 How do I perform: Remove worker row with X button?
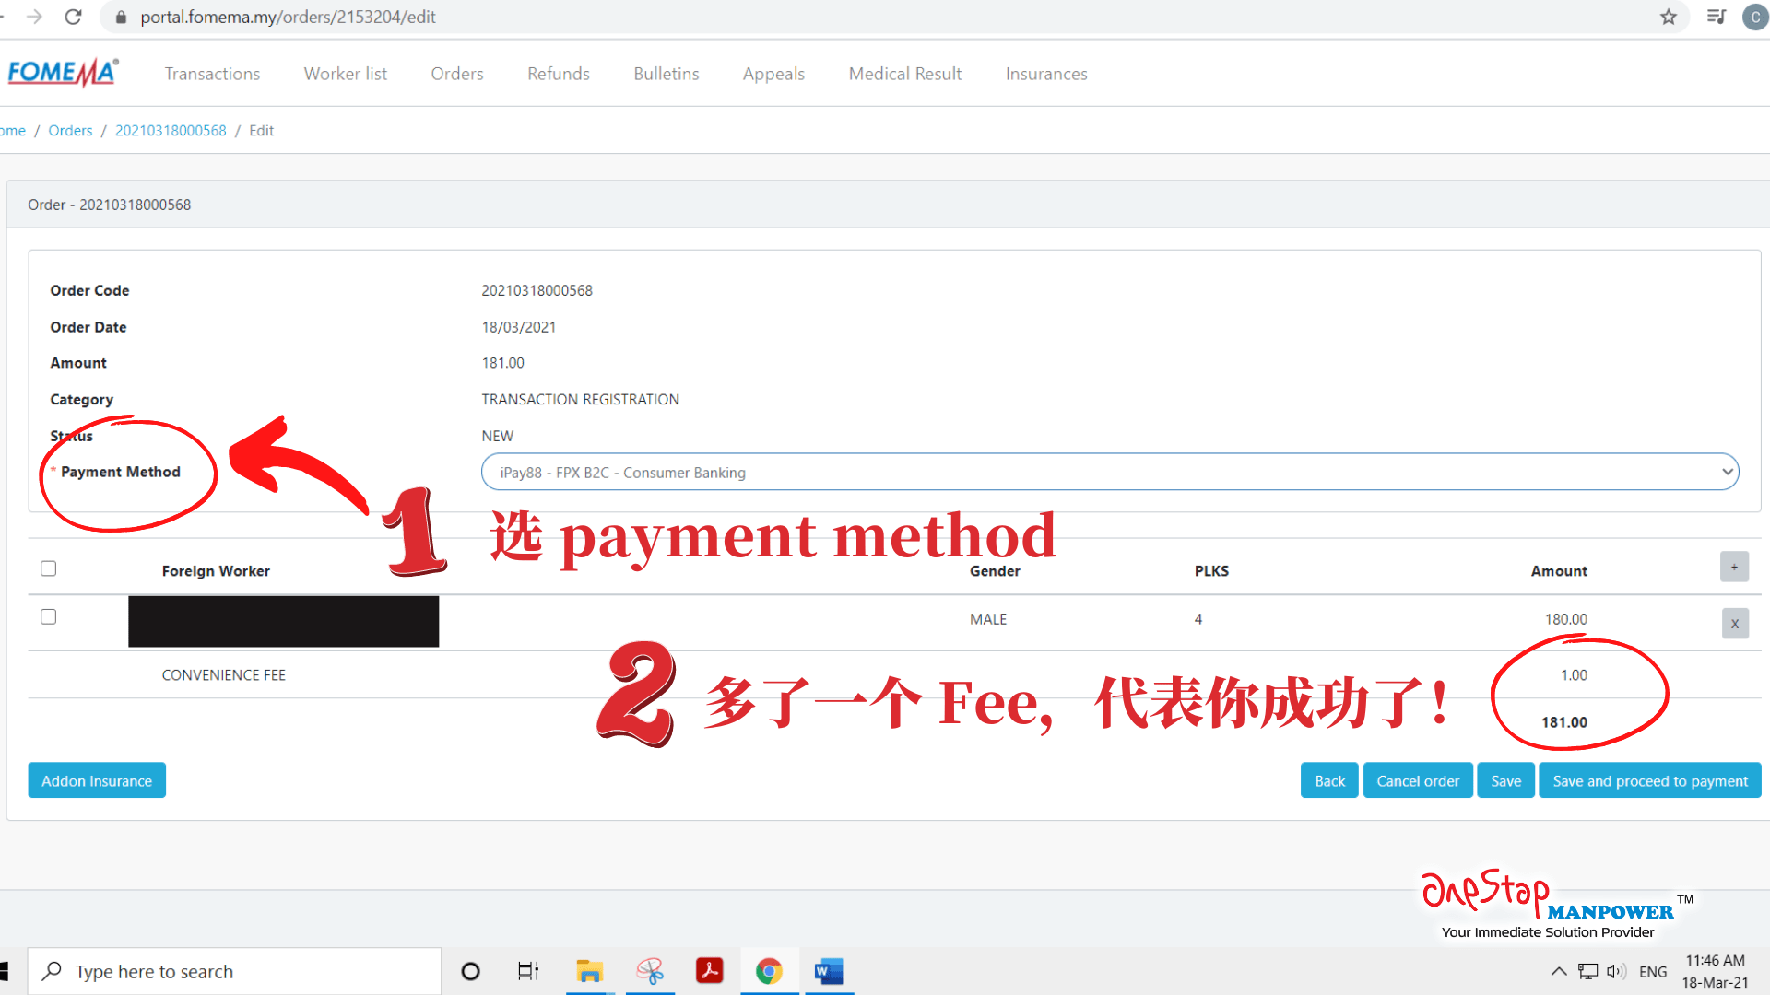[x=1734, y=624]
